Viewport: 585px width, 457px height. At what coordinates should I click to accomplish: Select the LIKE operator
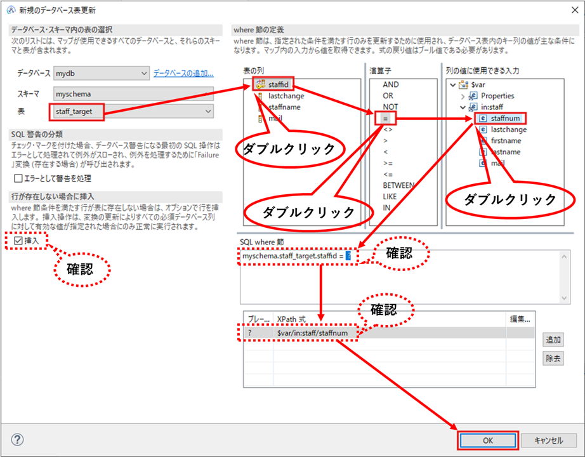390,196
